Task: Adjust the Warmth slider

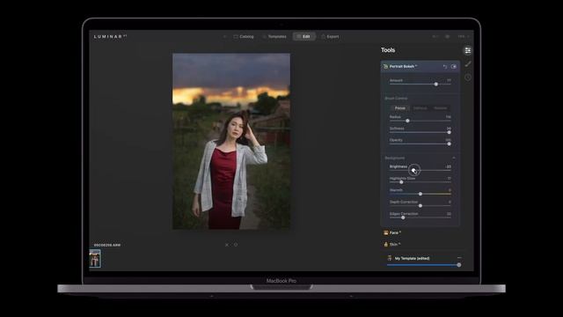Action: pos(420,194)
